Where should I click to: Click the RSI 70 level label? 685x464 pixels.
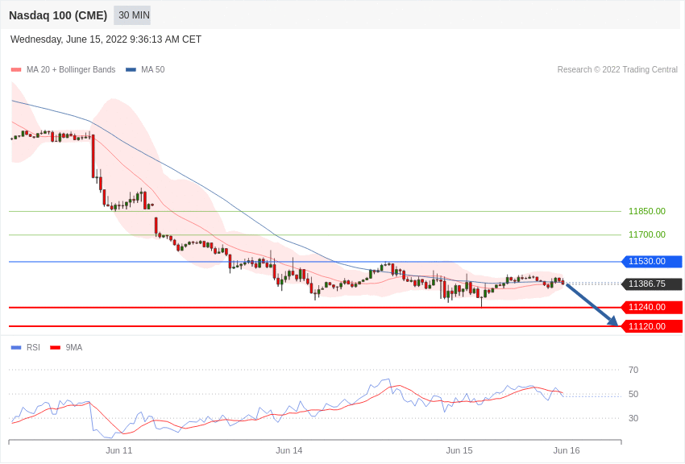(x=633, y=370)
